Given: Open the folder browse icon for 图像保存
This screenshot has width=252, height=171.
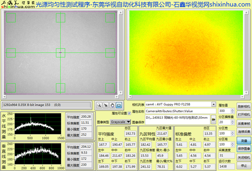Looking at the screenshot, I should 213,119.
